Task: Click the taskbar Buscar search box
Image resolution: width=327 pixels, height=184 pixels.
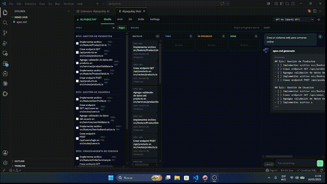Action: point(139,178)
